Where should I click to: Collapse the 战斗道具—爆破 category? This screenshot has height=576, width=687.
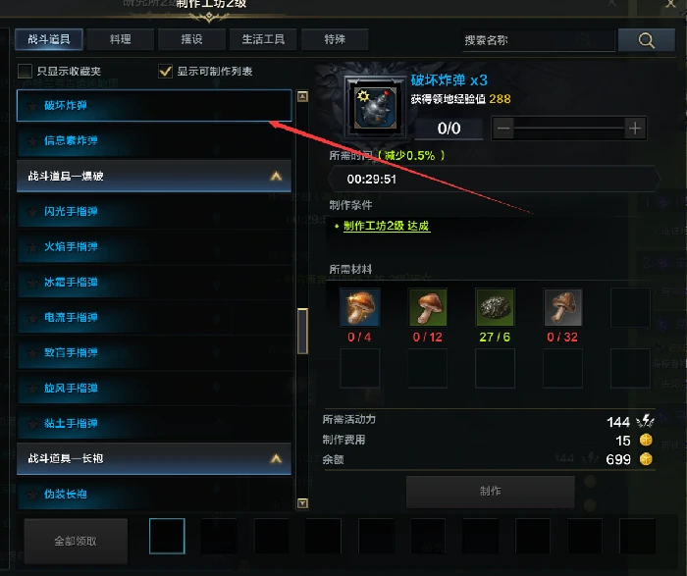click(276, 176)
